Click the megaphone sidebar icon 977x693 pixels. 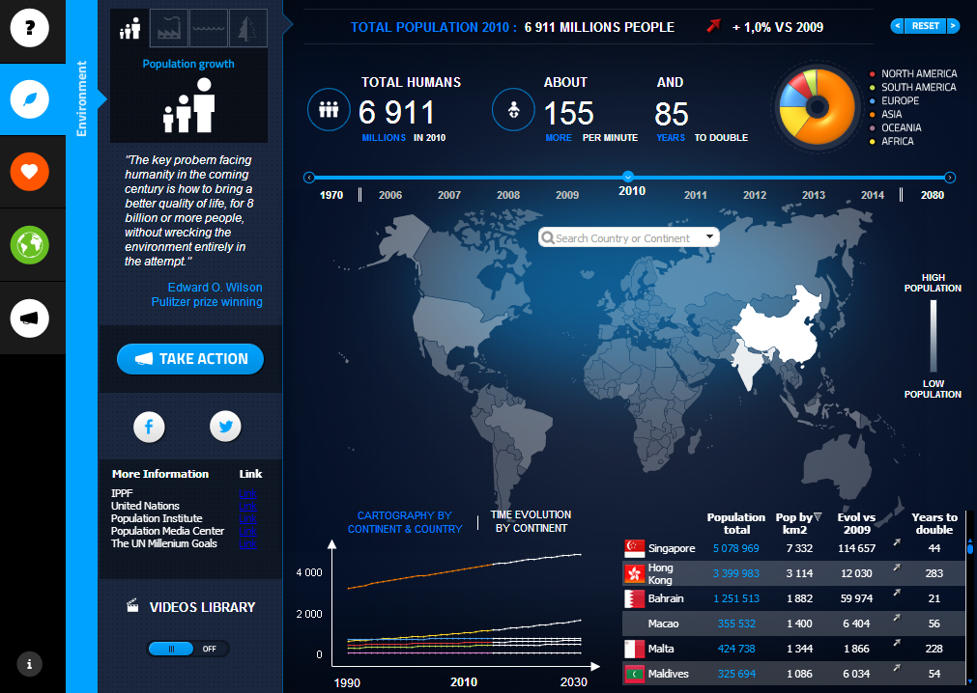(30, 317)
